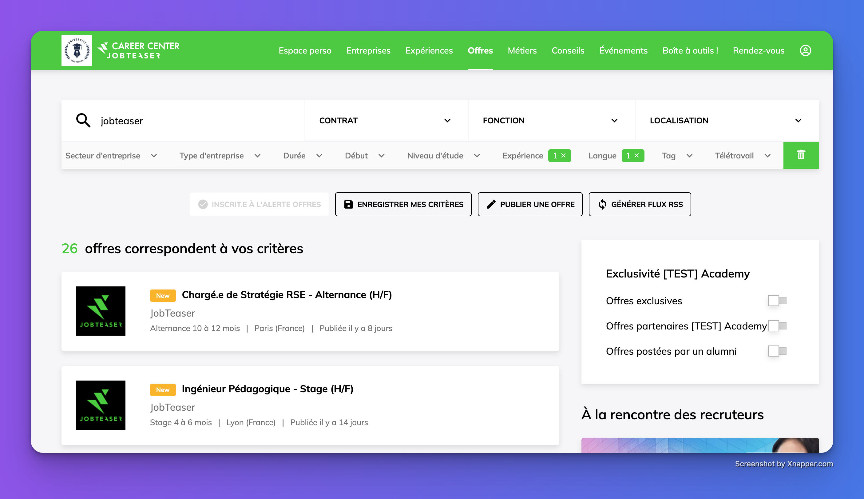The height and width of the screenshot is (499, 864).
Task: Remove the Expérience filter with its x
Action: [x=563, y=156]
